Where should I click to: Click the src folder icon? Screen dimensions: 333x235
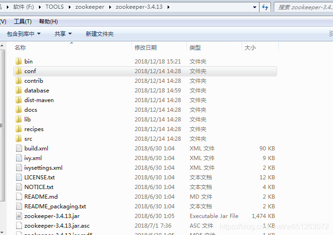click(x=19, y=138)
